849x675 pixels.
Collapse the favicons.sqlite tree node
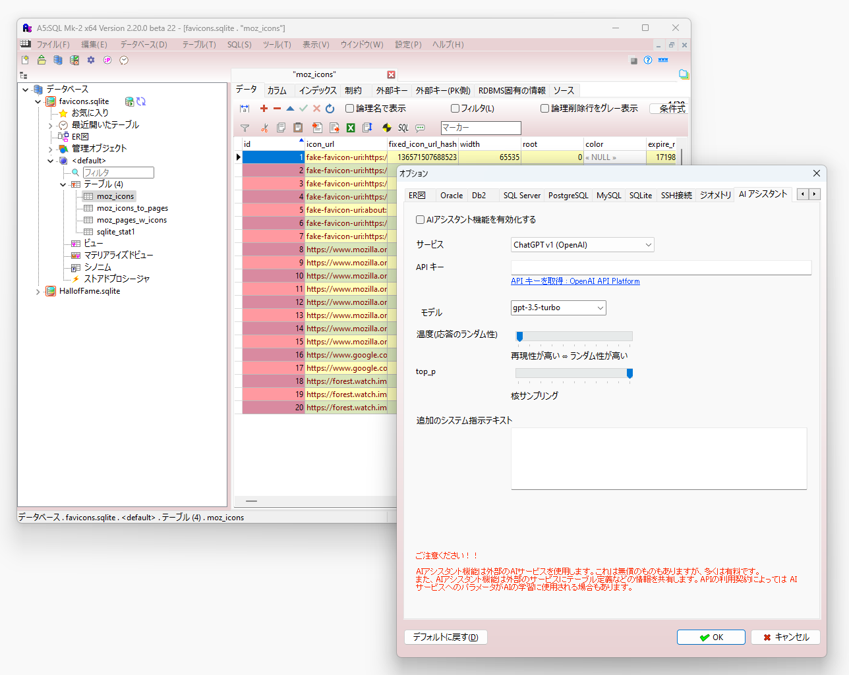tap(38, 101)
